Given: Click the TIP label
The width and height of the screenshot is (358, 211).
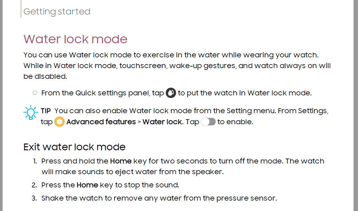Looking at the screenshot, I should 46,111.
